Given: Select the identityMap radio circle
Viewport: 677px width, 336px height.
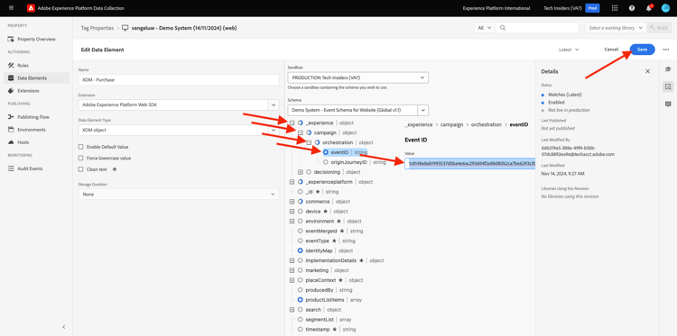Looking at the screenshot, I should [x=300, y=250].
